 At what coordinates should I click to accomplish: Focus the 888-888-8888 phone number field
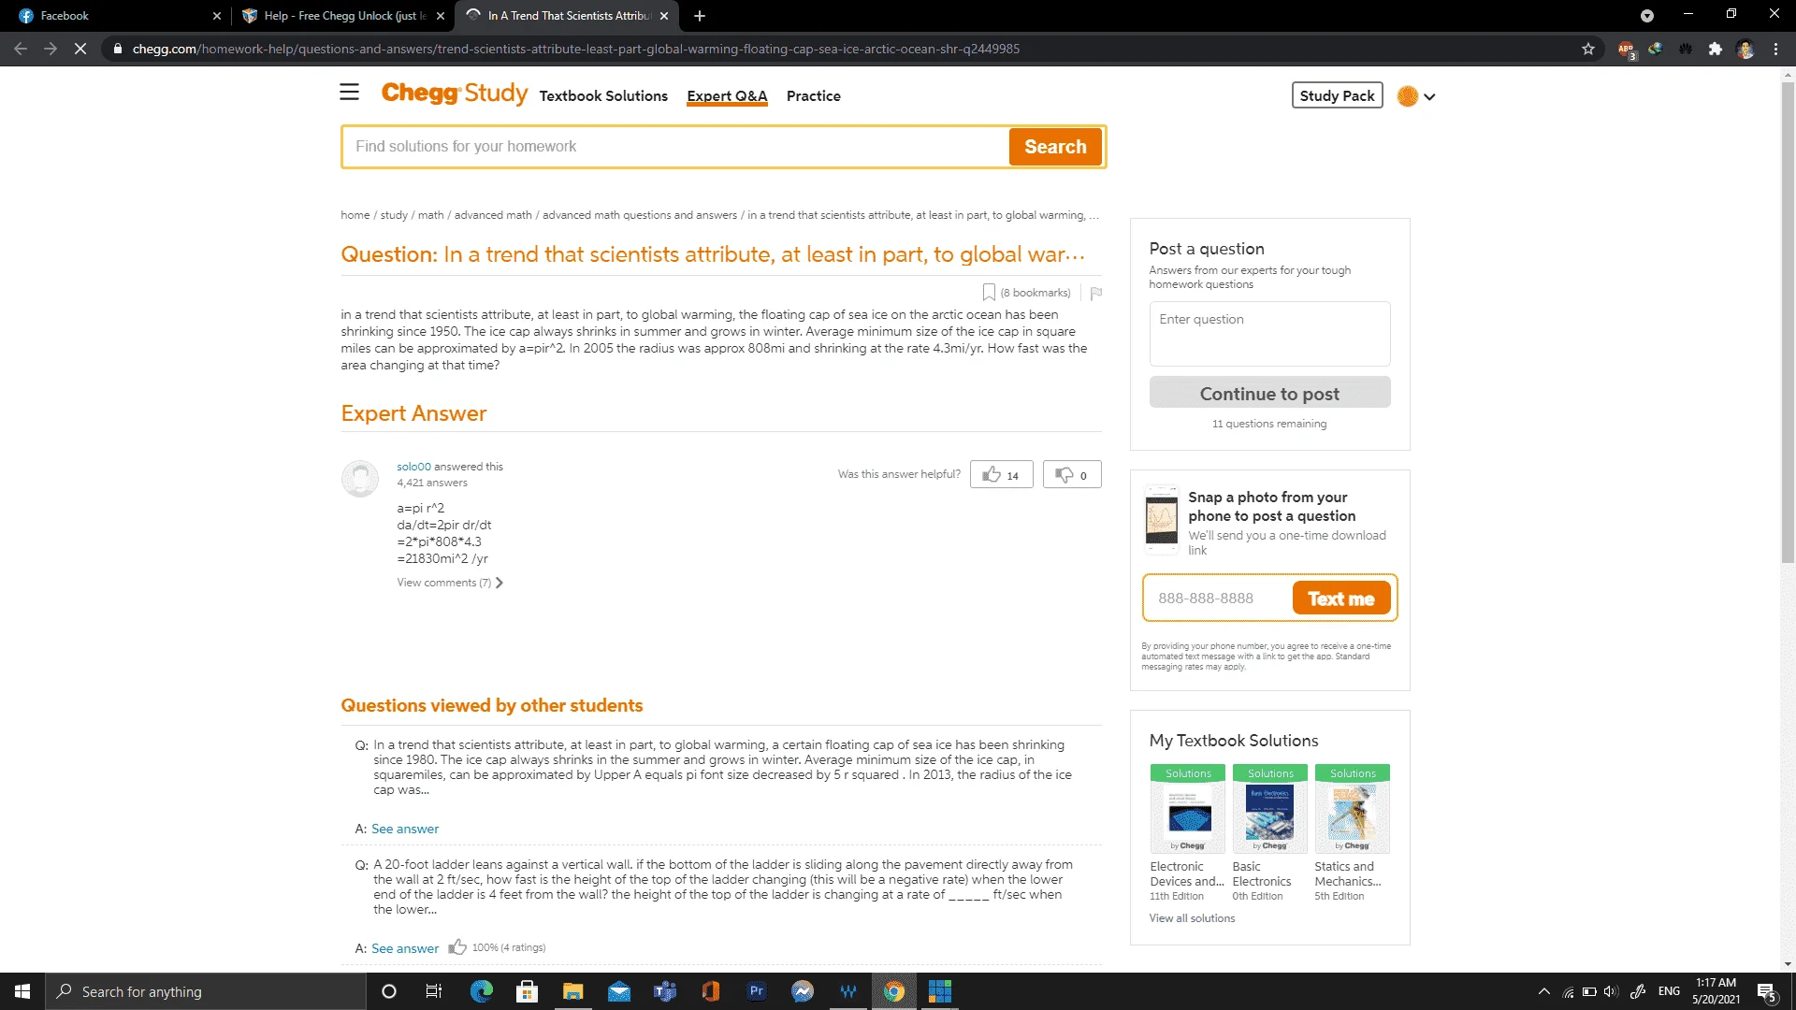pos(1218,599)
